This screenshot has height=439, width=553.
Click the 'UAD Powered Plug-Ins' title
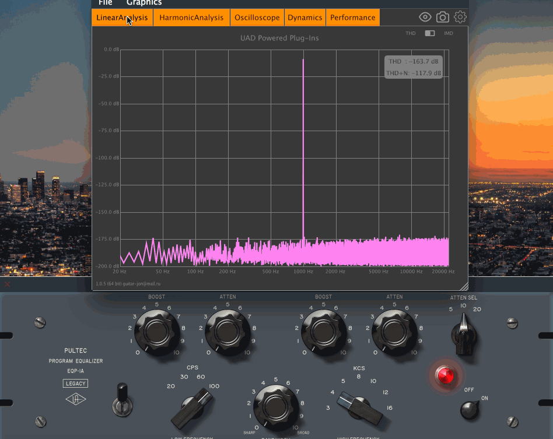tap(279, 38)
